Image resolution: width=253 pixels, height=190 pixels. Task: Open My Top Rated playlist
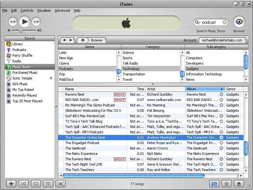[x=30, y=90]
